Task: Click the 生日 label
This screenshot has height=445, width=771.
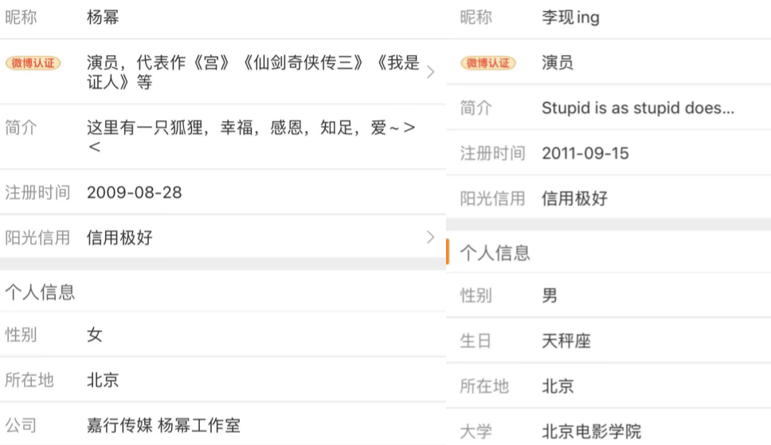Action: coord(476,341)
